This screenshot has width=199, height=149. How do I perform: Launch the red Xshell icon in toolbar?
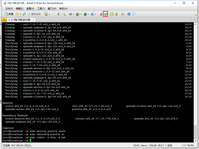click(101, 14)
